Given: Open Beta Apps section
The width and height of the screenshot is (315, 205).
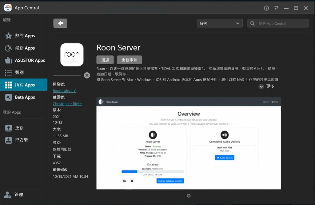Looking at the screenshot, I should [x=23, y=97].
